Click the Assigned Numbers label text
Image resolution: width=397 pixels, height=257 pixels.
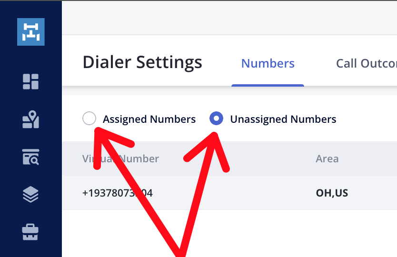pyautogui.click(x=149, y=119)
